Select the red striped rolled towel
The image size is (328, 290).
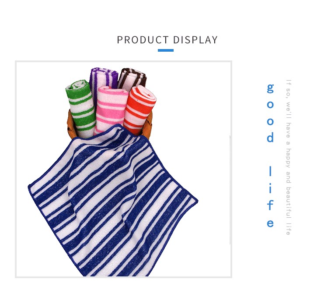click(x=140, y=109)
